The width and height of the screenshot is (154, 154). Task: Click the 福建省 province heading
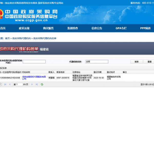(x=44, y=49)
